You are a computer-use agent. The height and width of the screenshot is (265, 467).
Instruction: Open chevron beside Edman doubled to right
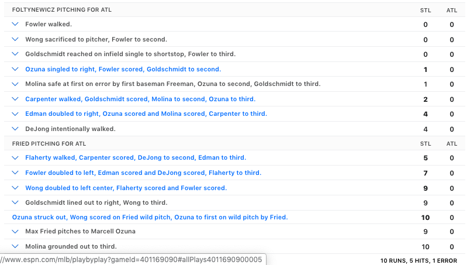(16, 113)
